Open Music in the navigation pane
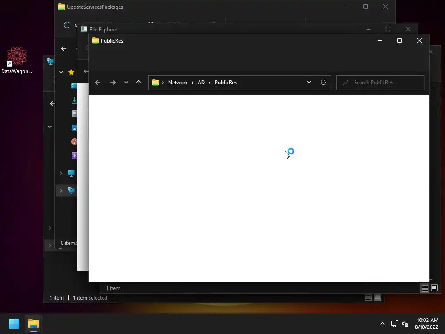The height and width of the screenshot is (334, 445). coord(74,142)
